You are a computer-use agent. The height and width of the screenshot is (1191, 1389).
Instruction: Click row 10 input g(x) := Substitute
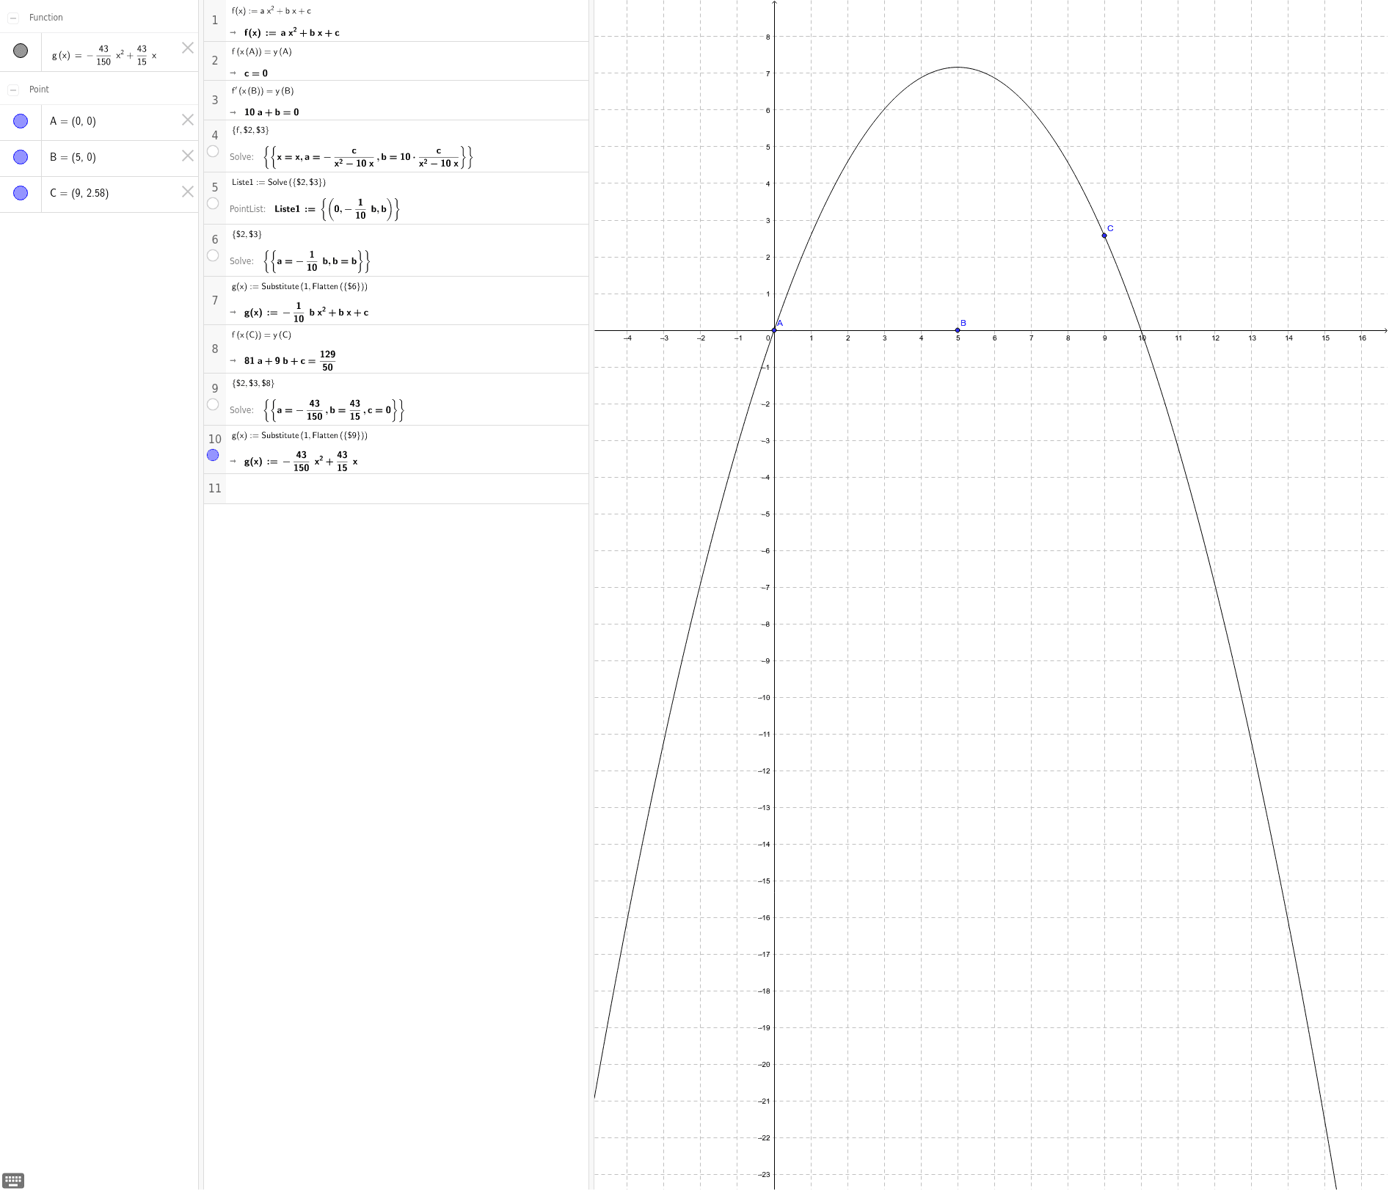[299, 435]
